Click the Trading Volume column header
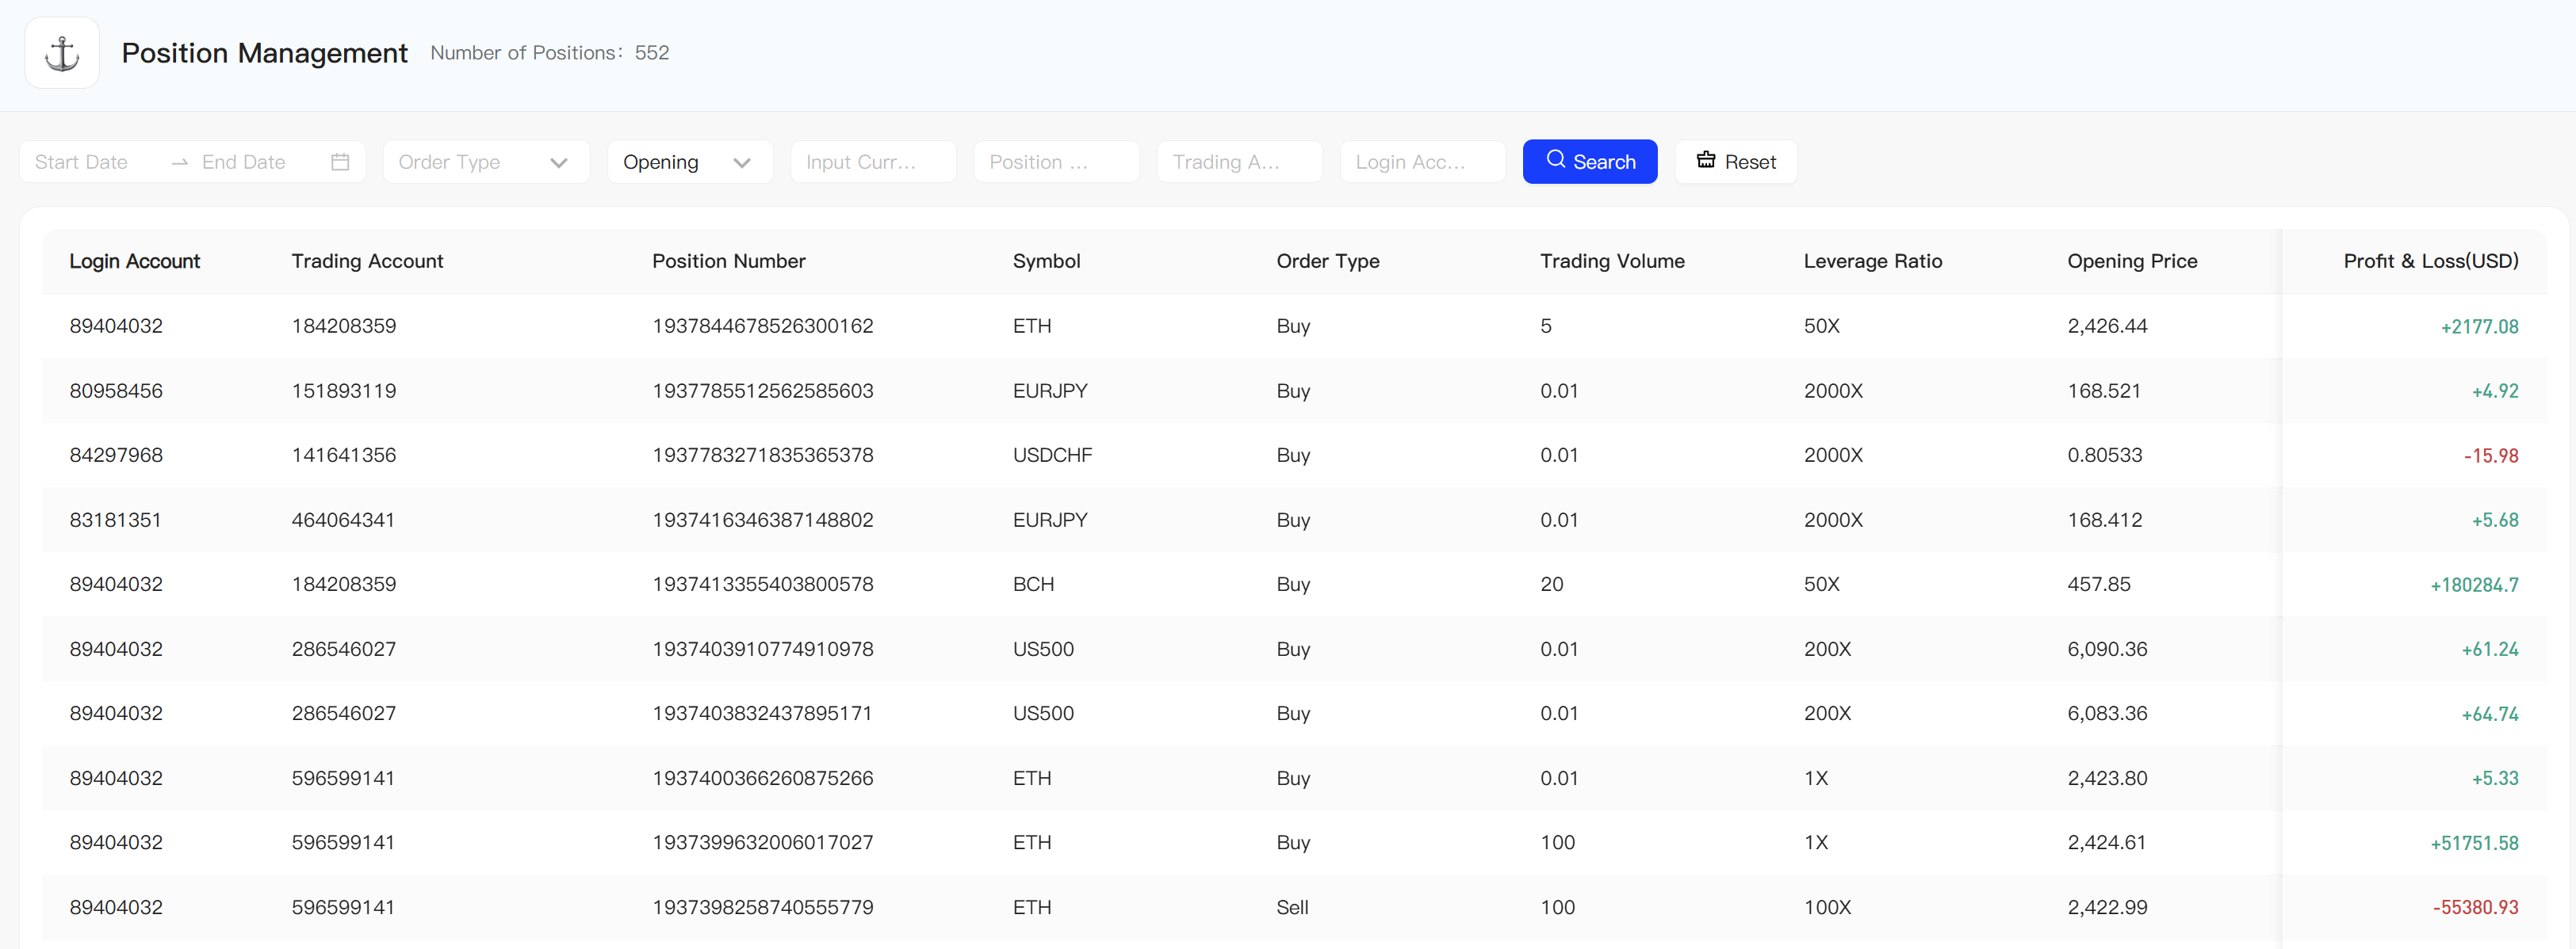2576x949 pixels. pyautogui.click(x=1612, y=261)
